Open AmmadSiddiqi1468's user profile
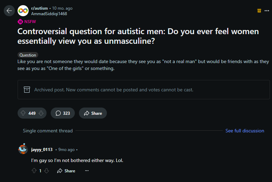The image size is (272, 182). tap(49, 14)
